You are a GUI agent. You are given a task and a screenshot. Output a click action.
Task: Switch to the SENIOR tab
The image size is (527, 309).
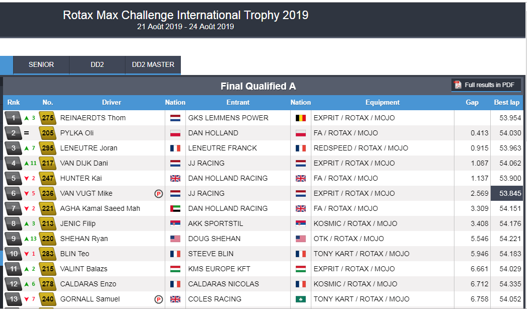(x=41, y=65)
